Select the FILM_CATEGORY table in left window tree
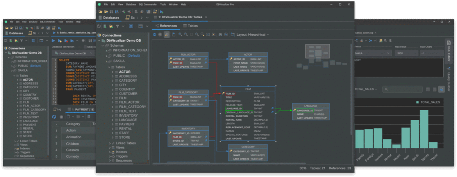Screen dimensions: 457x177 (34, 110)
